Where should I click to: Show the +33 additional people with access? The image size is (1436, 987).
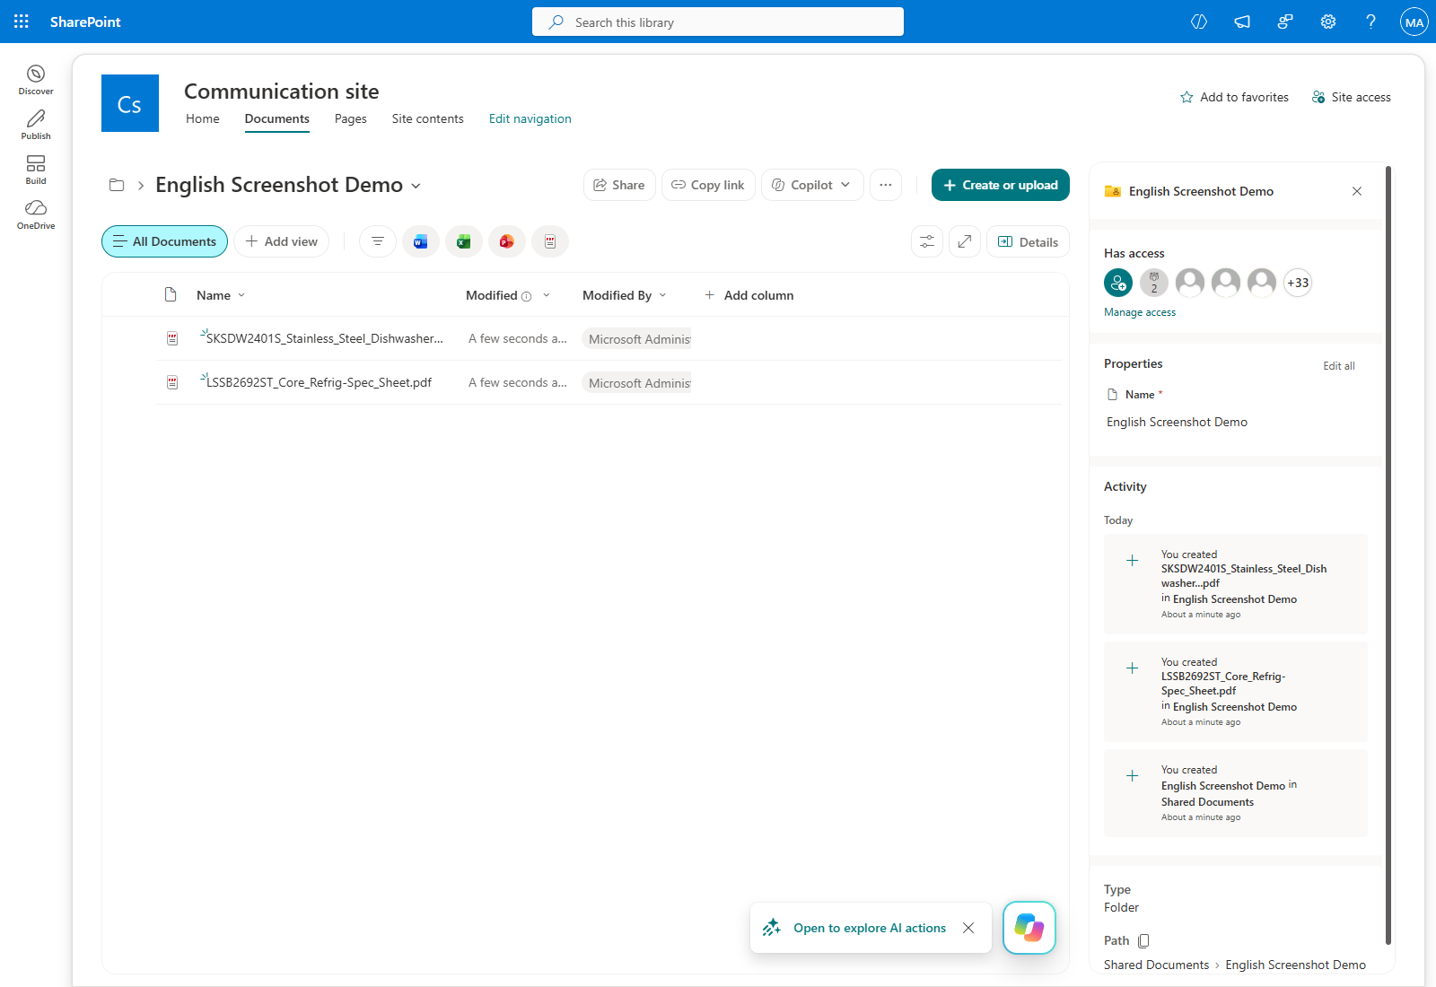point(1298,283)
